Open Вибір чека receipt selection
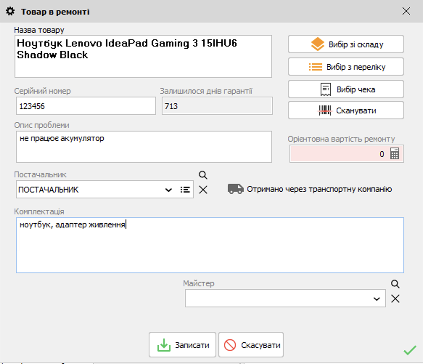This screenshot has height=364, width=423. [346, 89]
